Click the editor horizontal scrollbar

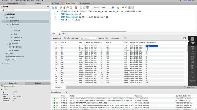click(94, 32)
